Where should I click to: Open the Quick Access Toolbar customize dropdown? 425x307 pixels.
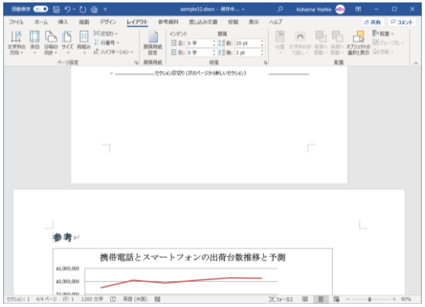point(105,10)
